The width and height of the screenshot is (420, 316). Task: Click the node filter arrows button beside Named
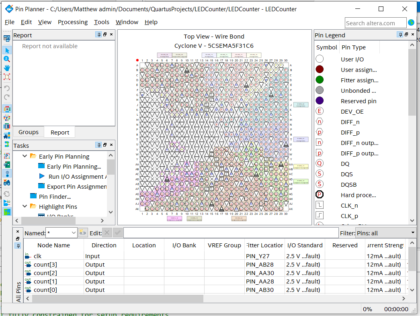83,233
